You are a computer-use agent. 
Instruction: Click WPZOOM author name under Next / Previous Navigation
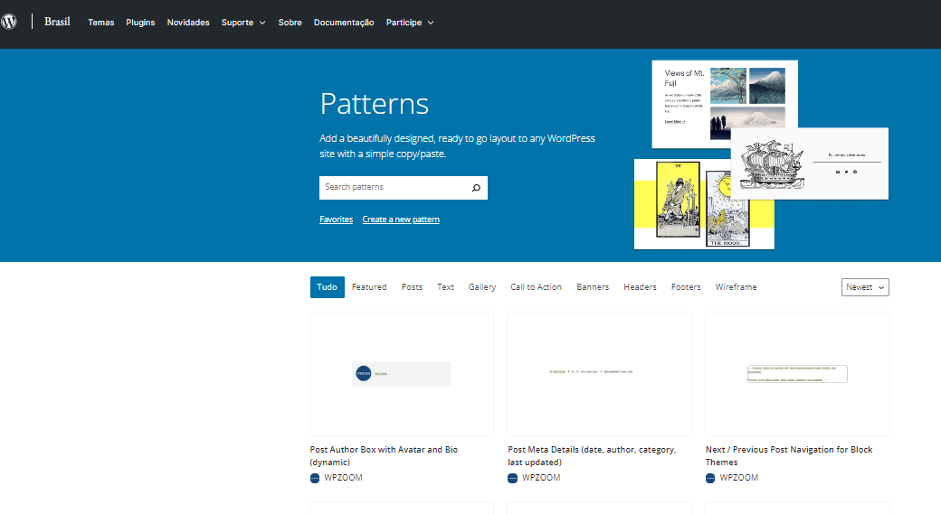738,478
